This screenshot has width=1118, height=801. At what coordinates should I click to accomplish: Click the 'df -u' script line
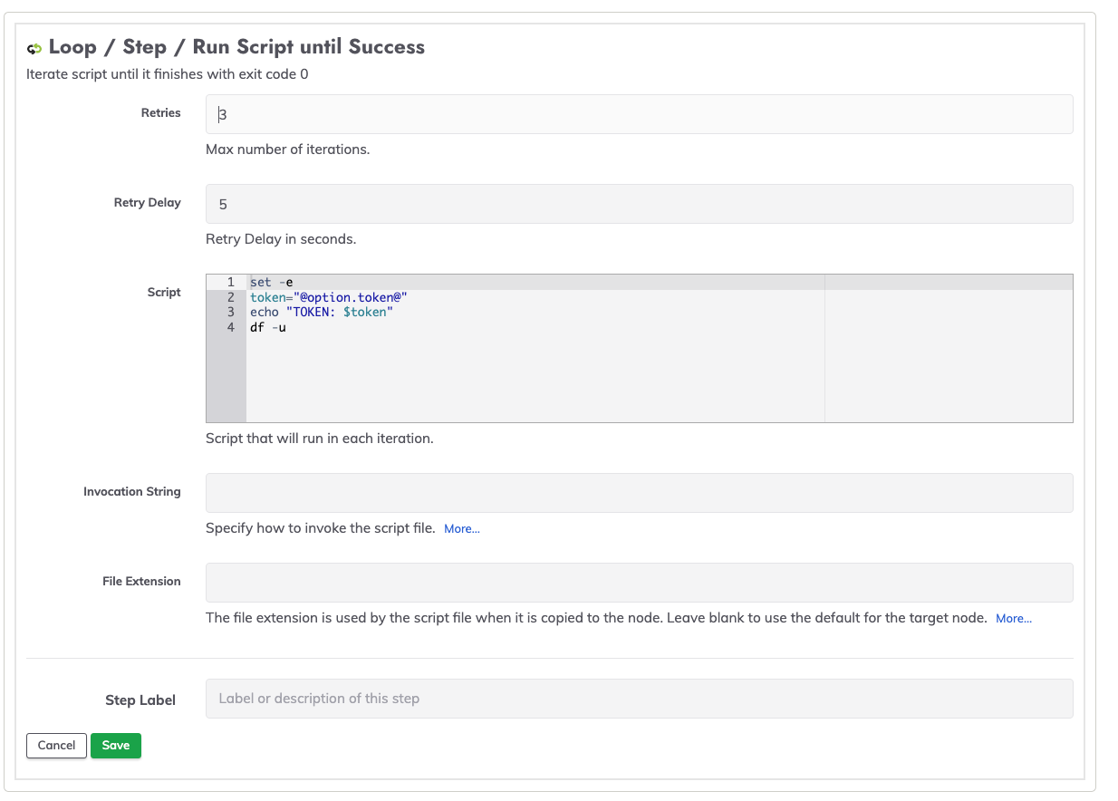(x=268, y=327)
